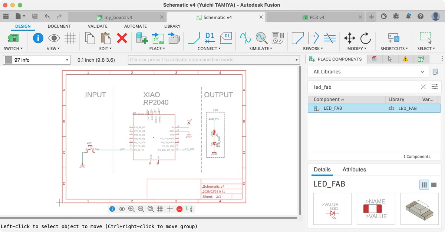Select the LED_FAB component row
The height and width of the screenshot is (232, 445).
[x=374, y=108]
